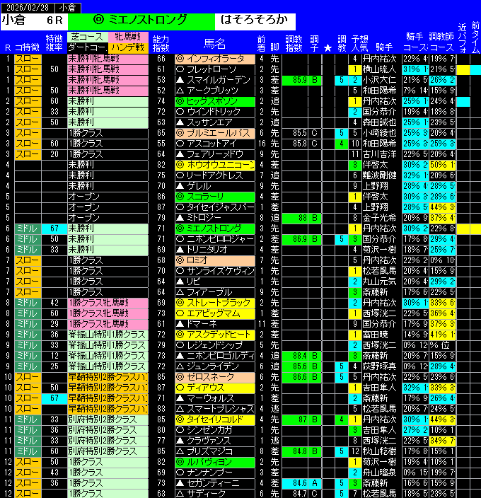This screenshot has height=498, width=481.
Task: Click the 芝コース legend cell
Action: point(88,37)
